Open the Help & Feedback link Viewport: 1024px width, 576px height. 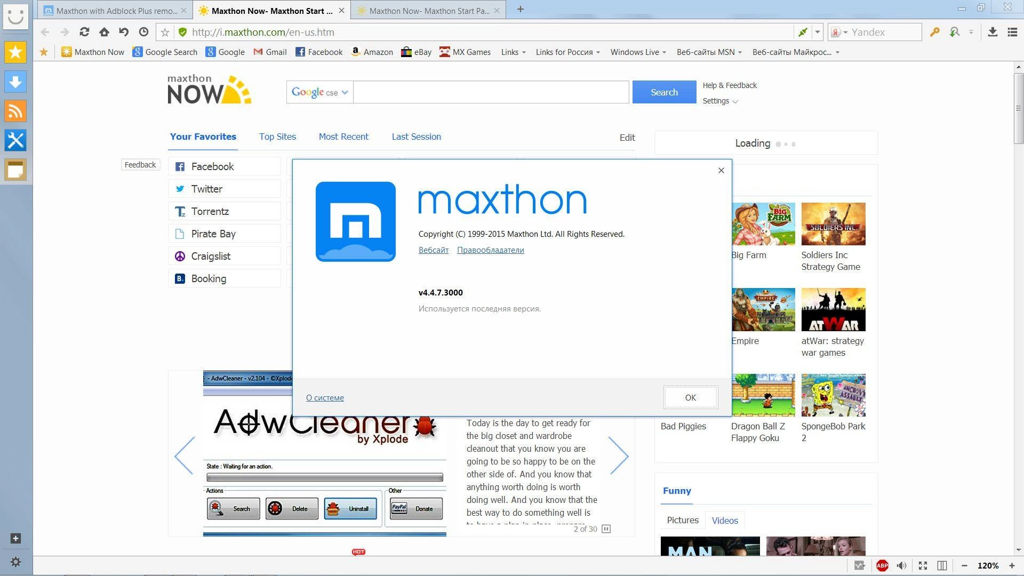pos(730,85)
